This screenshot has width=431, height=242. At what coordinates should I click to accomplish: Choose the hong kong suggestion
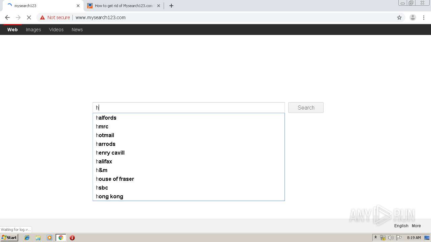tap(189, 196)
